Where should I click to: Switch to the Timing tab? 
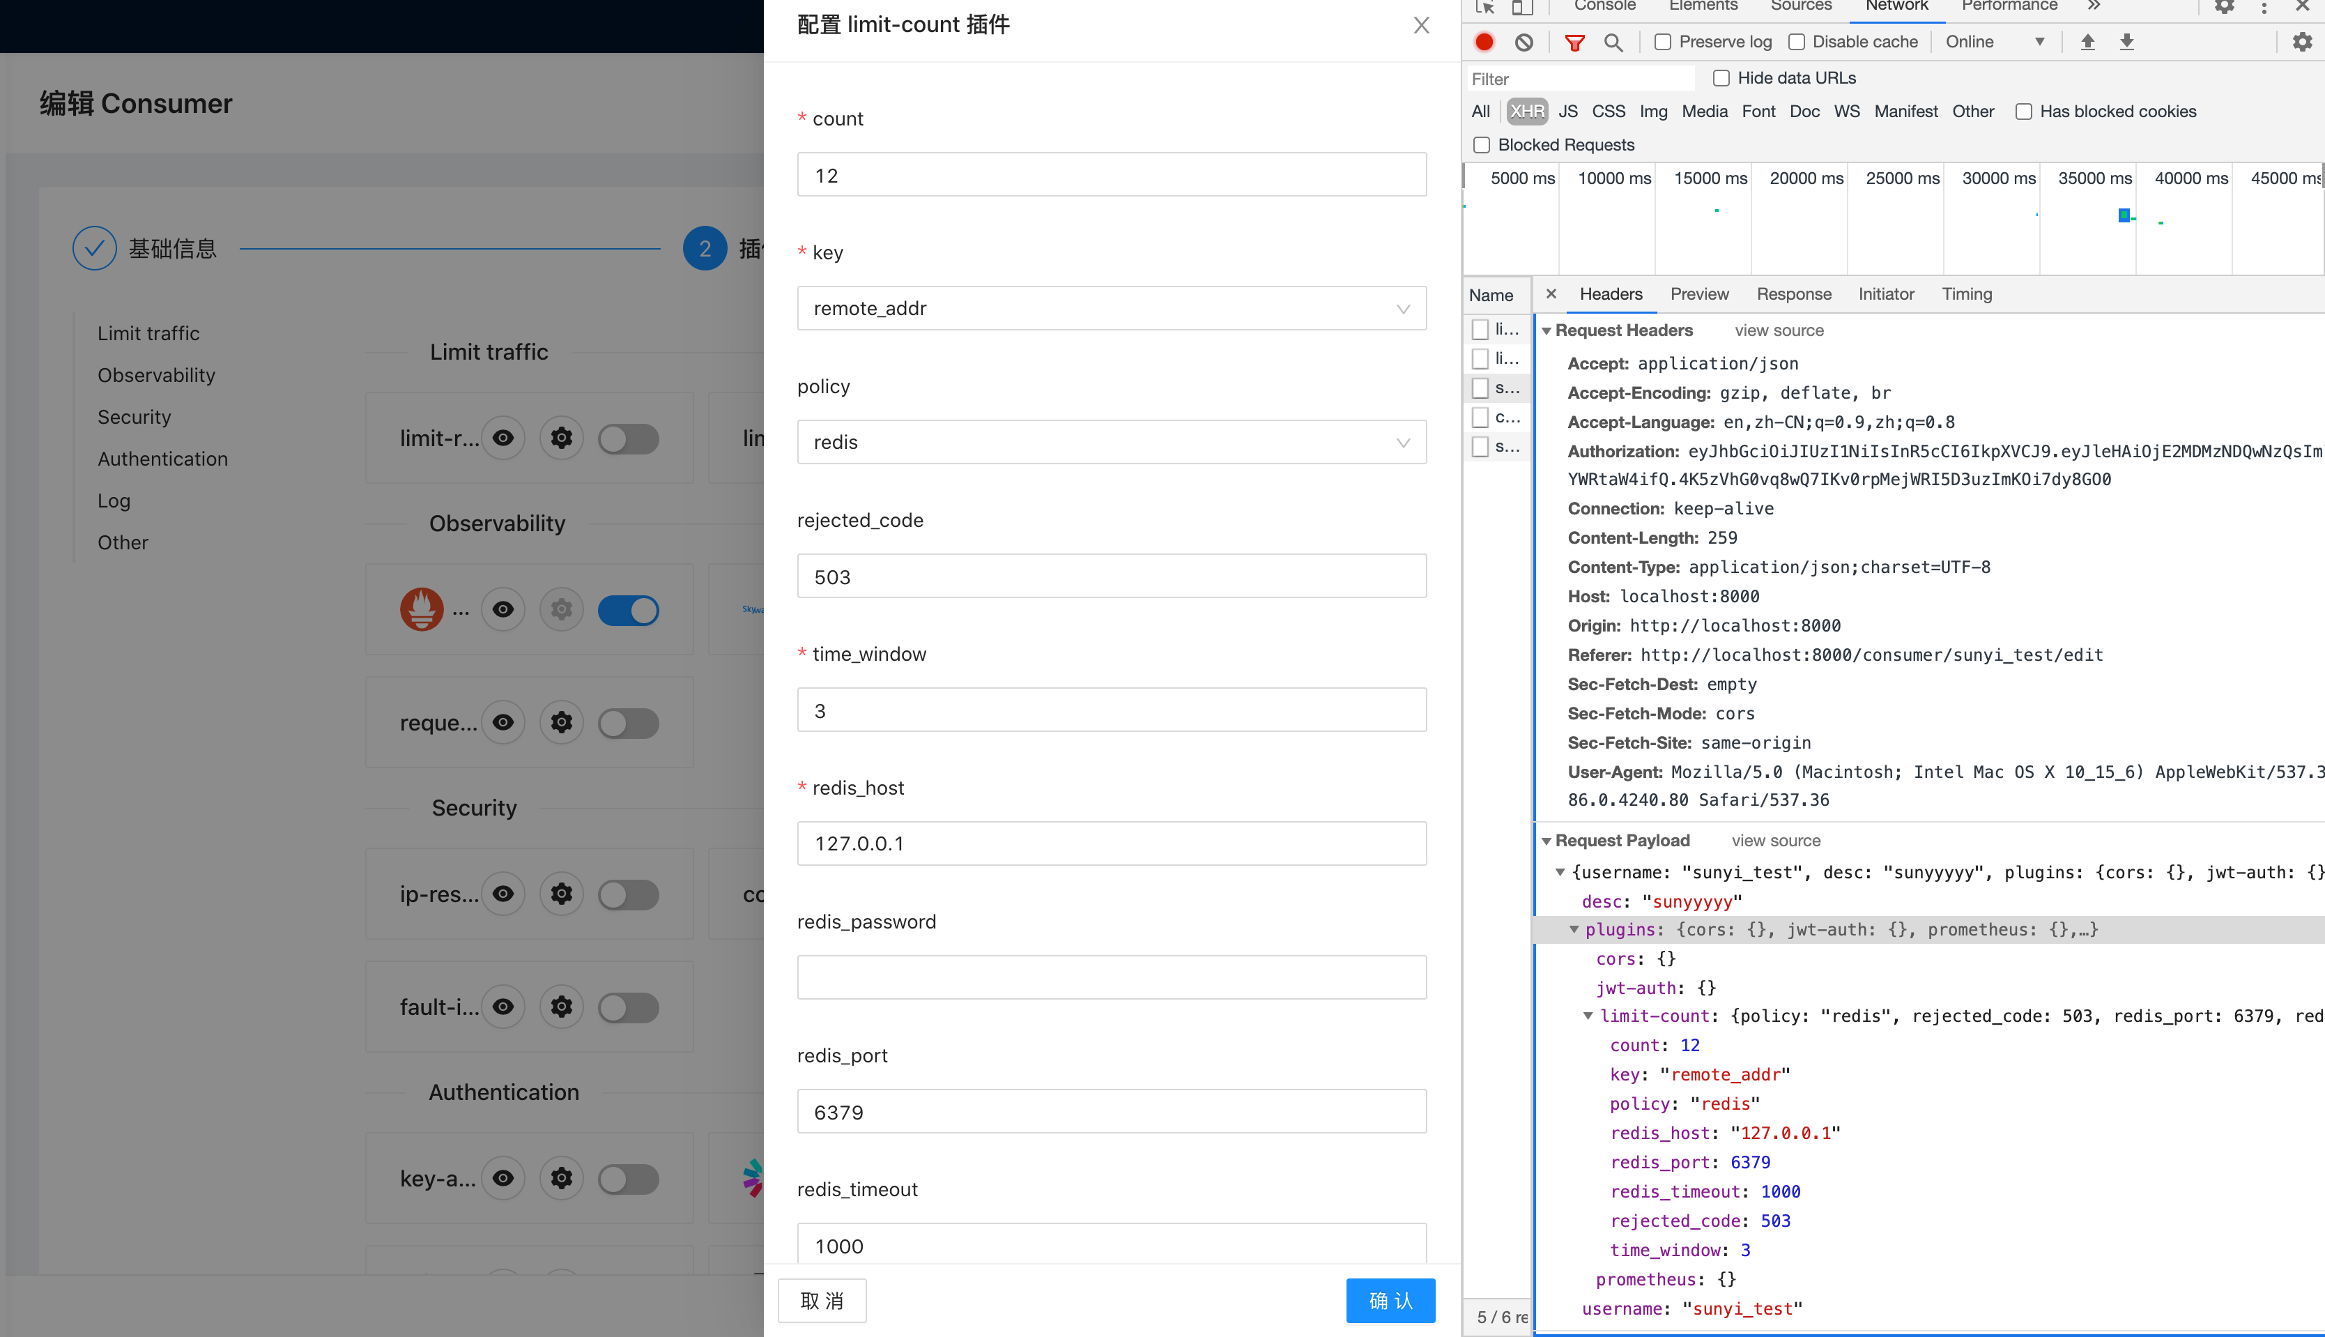click(x=1966, y=294)
